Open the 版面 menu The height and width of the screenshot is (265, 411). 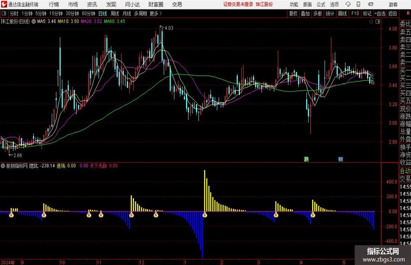[x=307, y=4]
